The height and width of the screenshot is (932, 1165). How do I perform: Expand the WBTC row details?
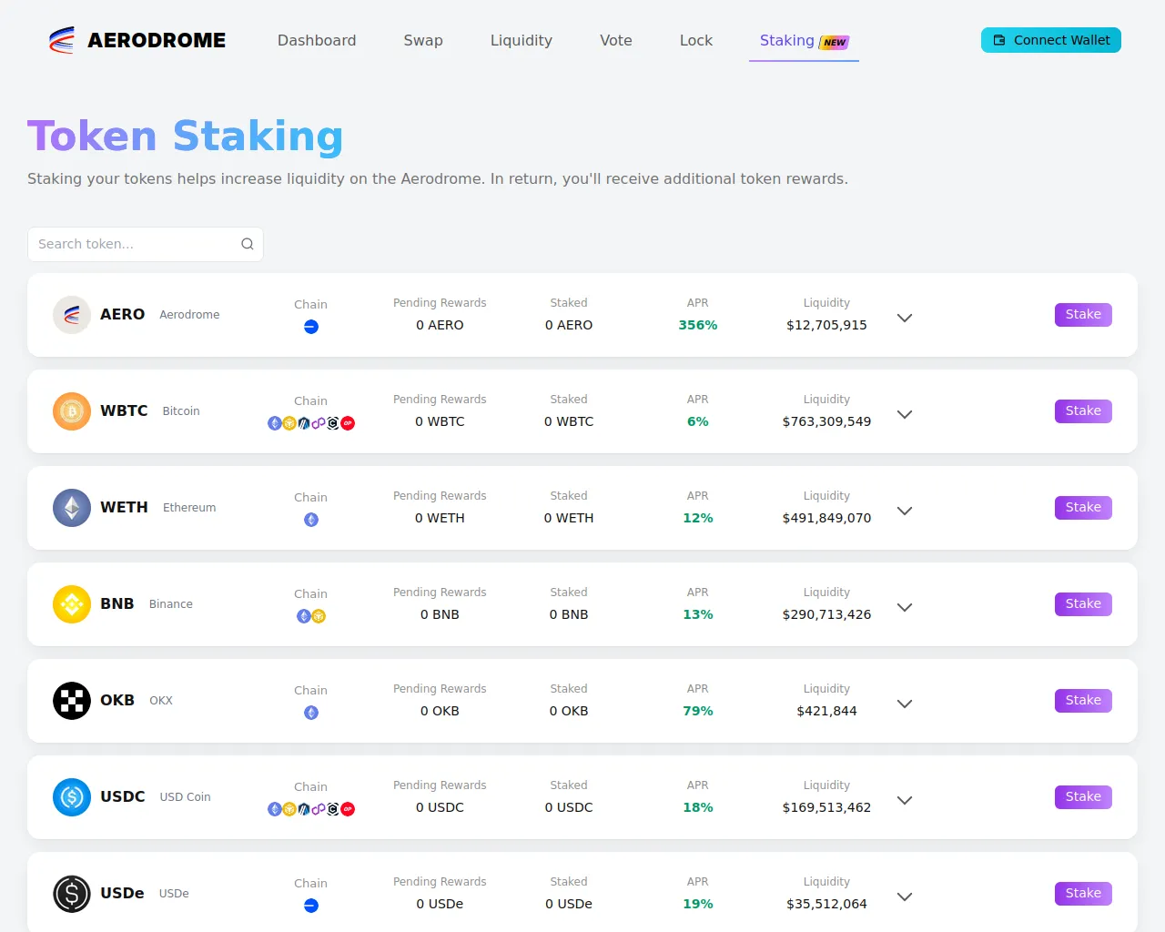tap(905, 414)
